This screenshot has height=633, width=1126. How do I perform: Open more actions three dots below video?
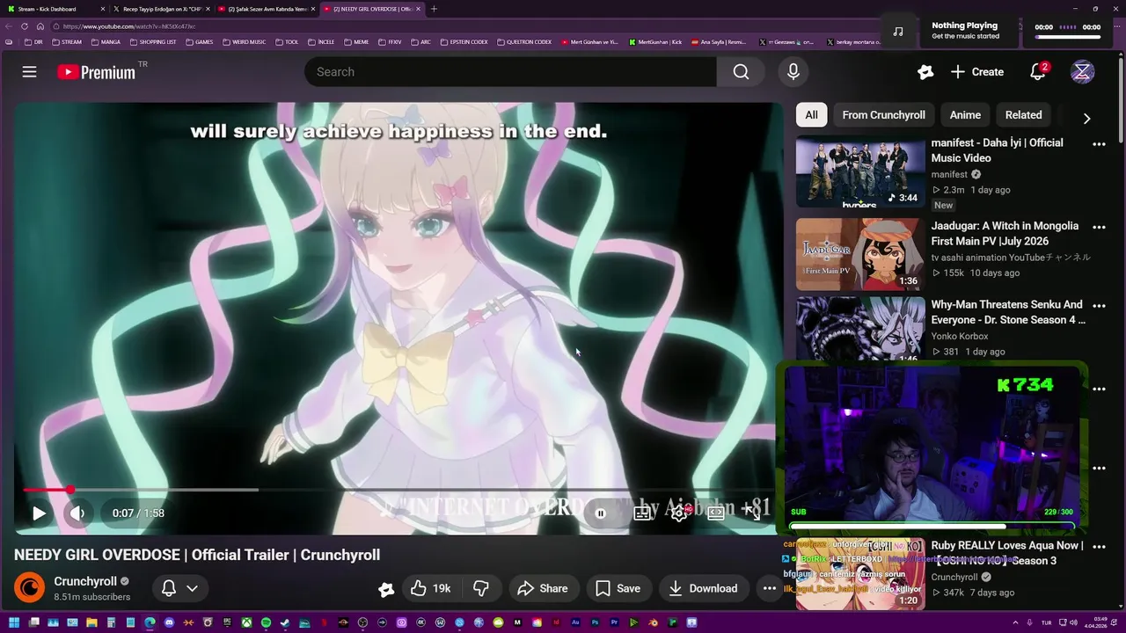[769, 588]
